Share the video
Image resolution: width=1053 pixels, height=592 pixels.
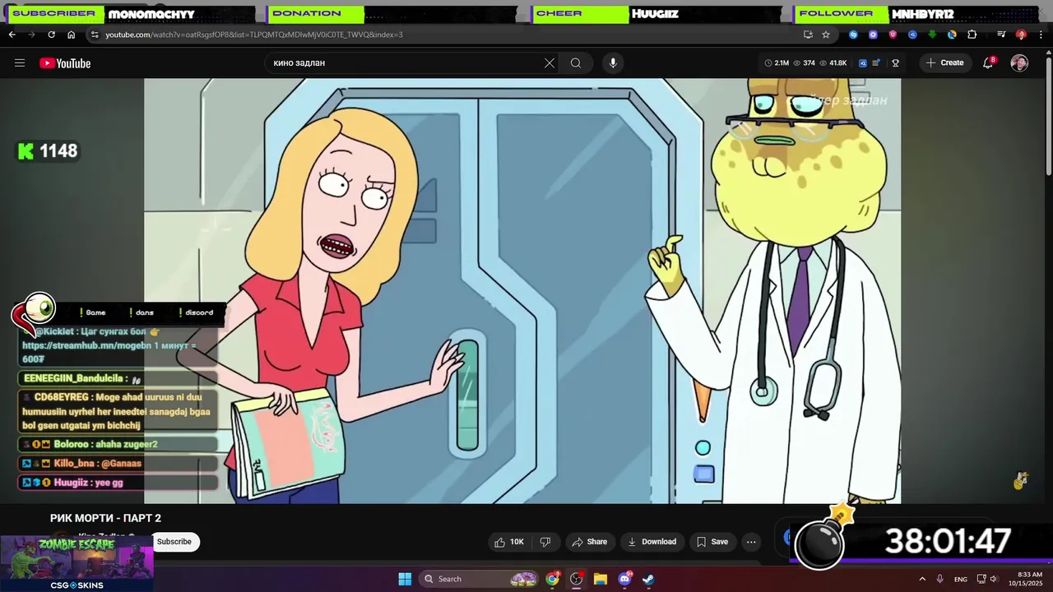[x=589, y=542]
